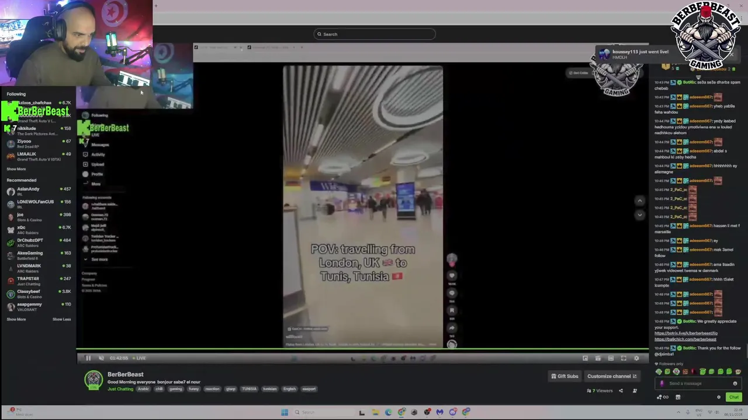Viewport: 748px width, 420px height.
Task: Click the Arabic tag
Action: point(143,389)
